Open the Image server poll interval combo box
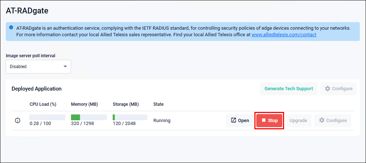 point(38,67)
